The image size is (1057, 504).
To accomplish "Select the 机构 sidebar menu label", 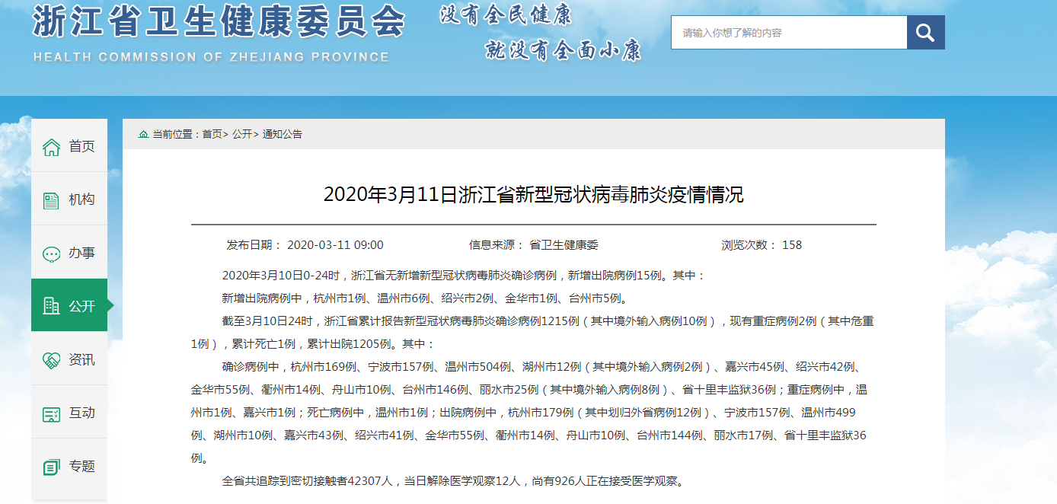I will point(82,199).
